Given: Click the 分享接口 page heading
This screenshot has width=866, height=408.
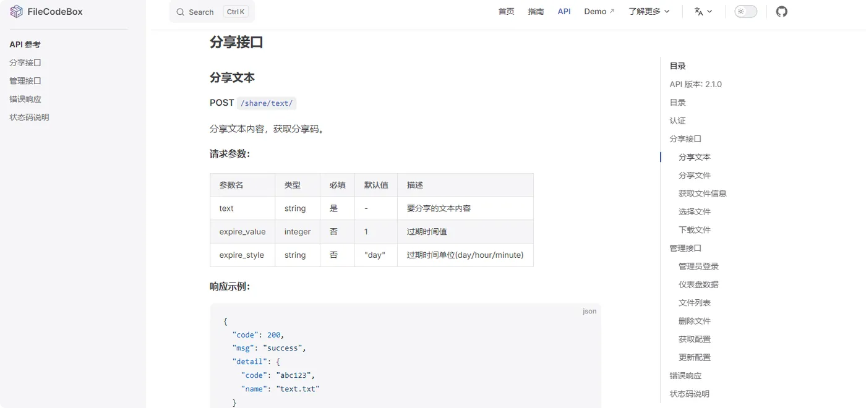Looking at the screenshot, I should click(236, 42).
